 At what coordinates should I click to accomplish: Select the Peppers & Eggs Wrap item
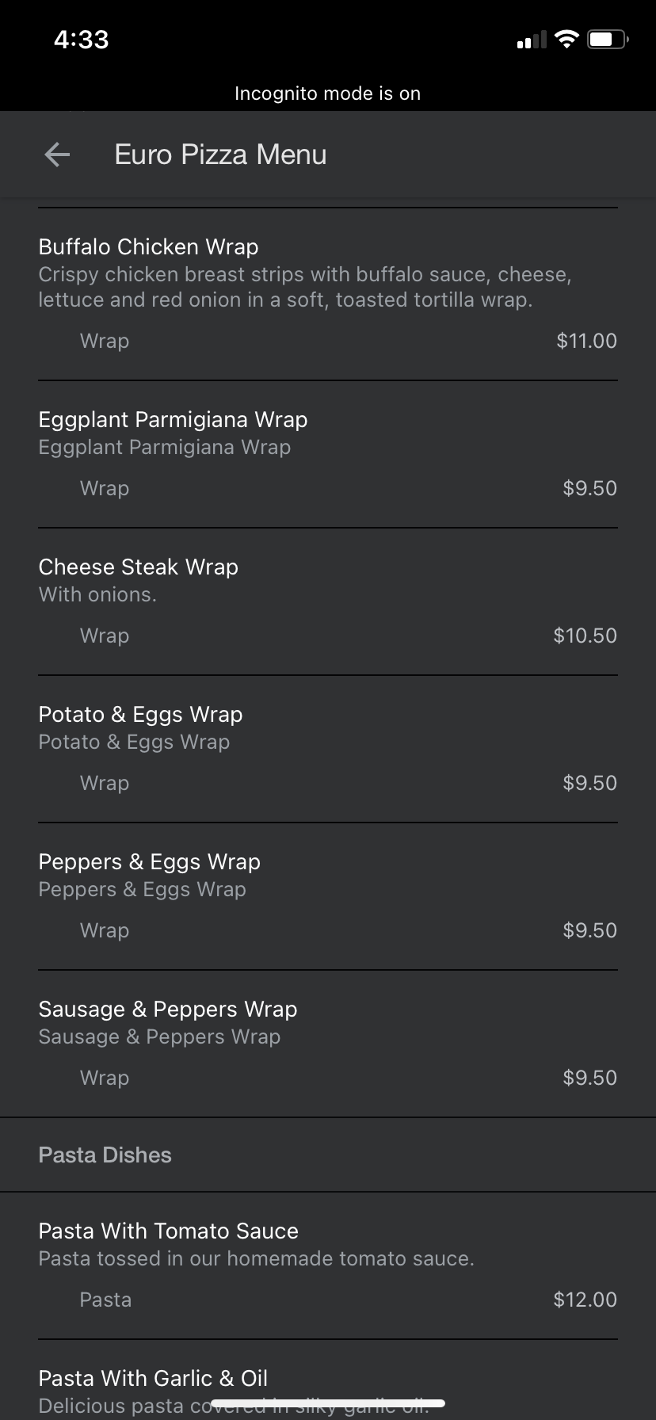click(149, 862)
